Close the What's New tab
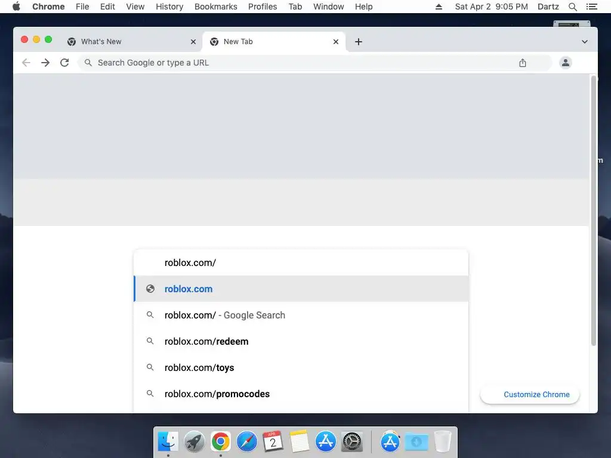Viewport: 611px width, 458px height. pos(193,42)
